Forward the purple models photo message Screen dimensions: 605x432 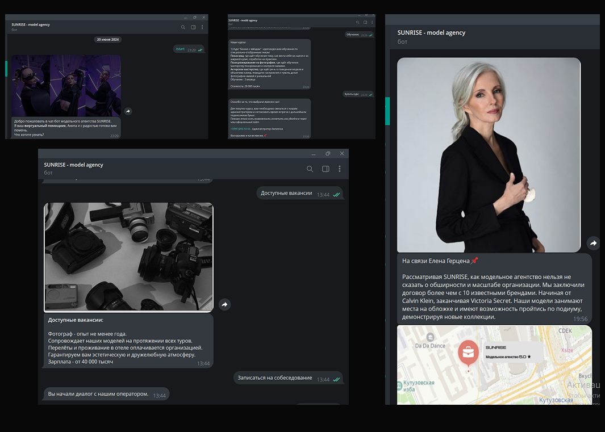[128, 111]
